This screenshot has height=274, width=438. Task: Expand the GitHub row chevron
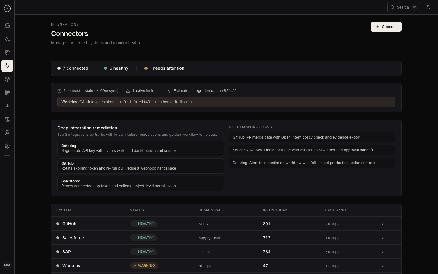tap(383, 224)
